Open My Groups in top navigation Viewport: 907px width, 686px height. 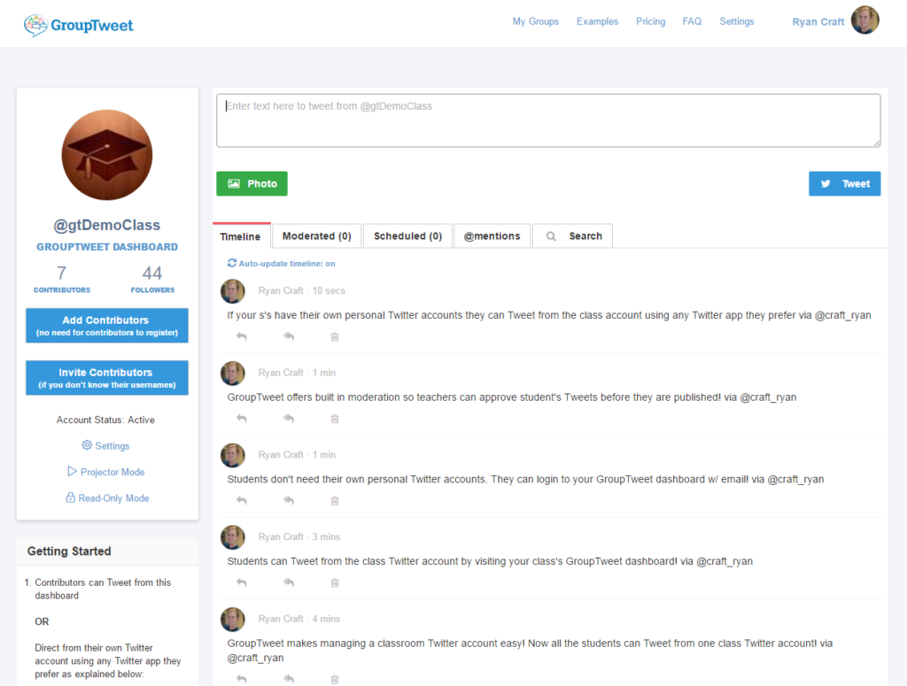coord(536,21)
